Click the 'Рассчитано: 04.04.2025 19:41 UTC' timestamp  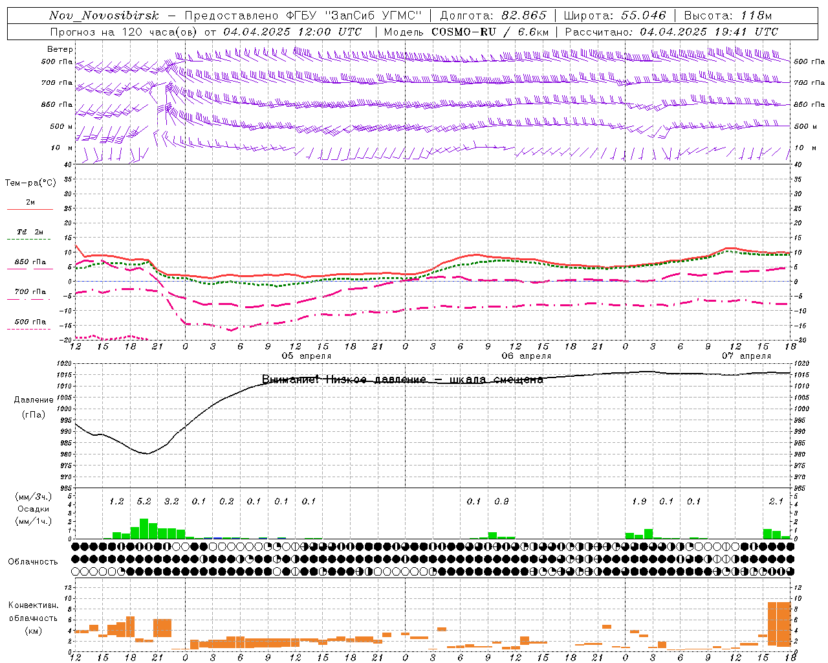pyautogui.click(x=671, y=32)
